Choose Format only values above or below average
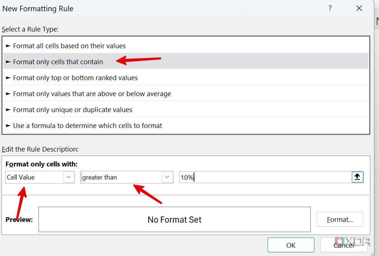The image size is (379, 256). [92, 94]
